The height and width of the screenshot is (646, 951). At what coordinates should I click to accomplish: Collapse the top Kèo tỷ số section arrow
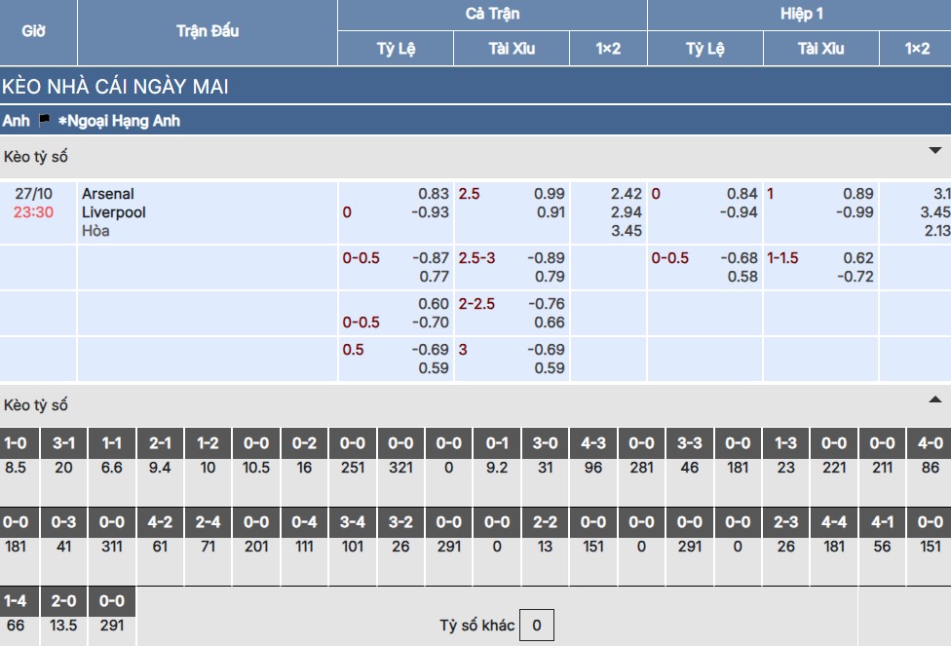[x=934, y=151]
